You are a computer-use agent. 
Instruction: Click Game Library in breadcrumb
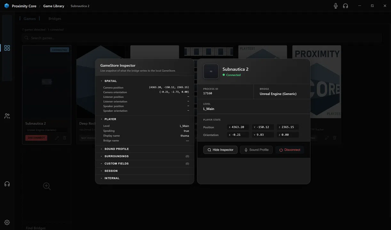tap(54, 6)
